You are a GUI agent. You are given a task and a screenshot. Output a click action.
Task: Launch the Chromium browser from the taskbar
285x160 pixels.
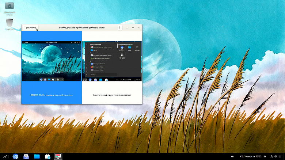coord(15,156)
